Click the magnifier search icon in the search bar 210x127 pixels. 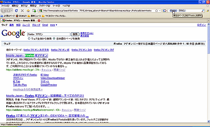pos(203,11)
